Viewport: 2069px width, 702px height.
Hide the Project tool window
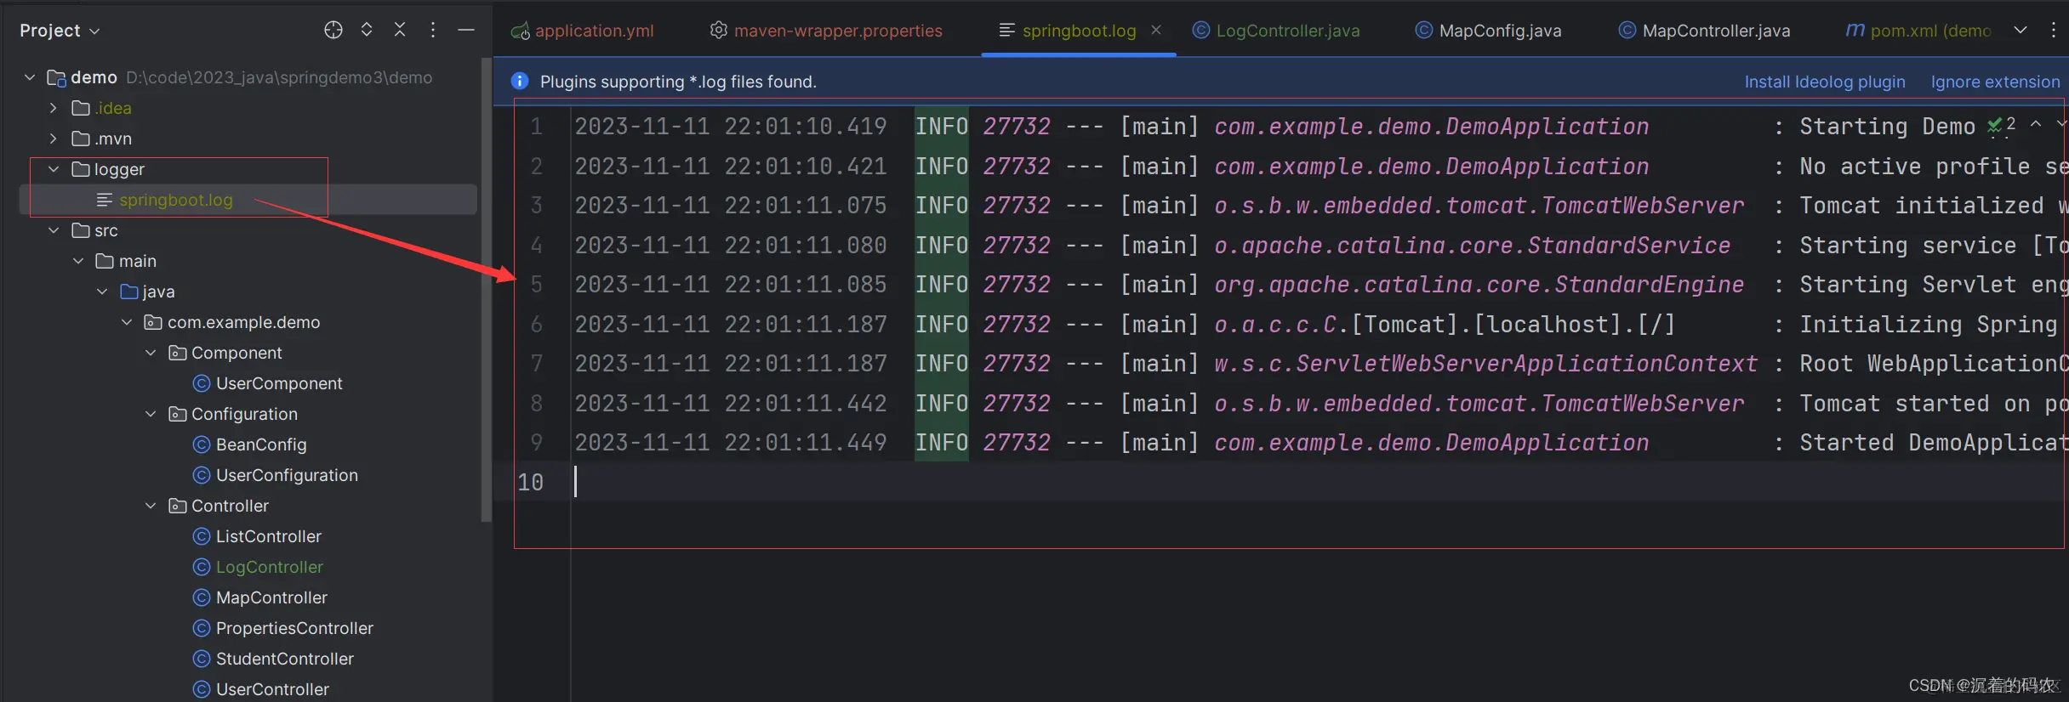click(466, 31)
